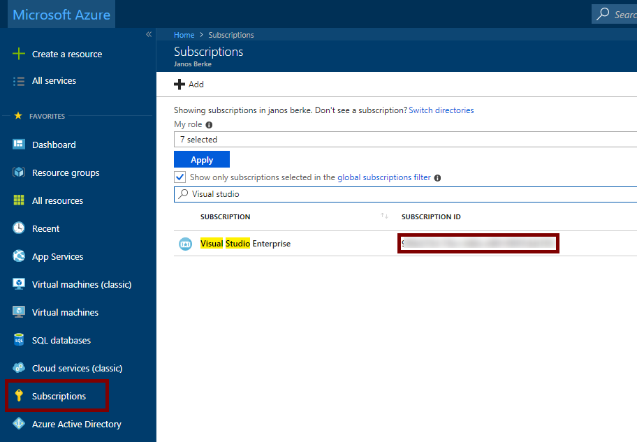Screen dimensions: 637x442
Task: Sort by the Subscription column arrows
Action: (384, 216)
